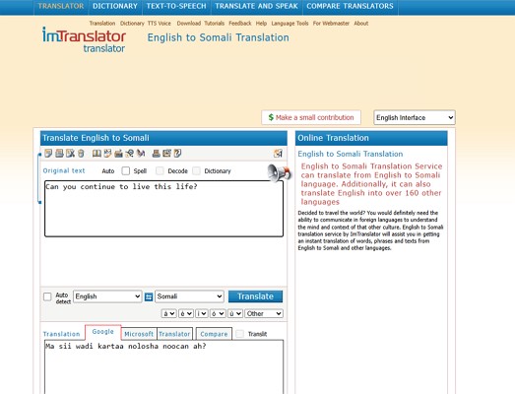Image resolution: width=515 pixels, height=394 pixels.
Task: Click the magnifier search toolbar icon
Action: 129,153
